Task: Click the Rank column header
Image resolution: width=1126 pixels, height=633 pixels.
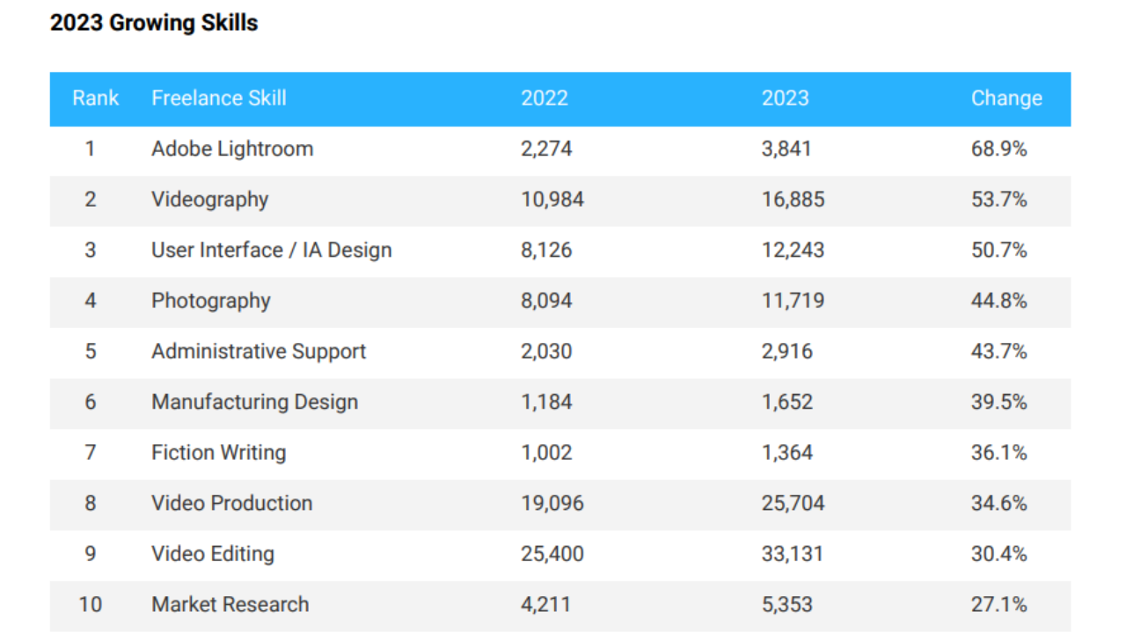Action: click(x=95, y=98)
